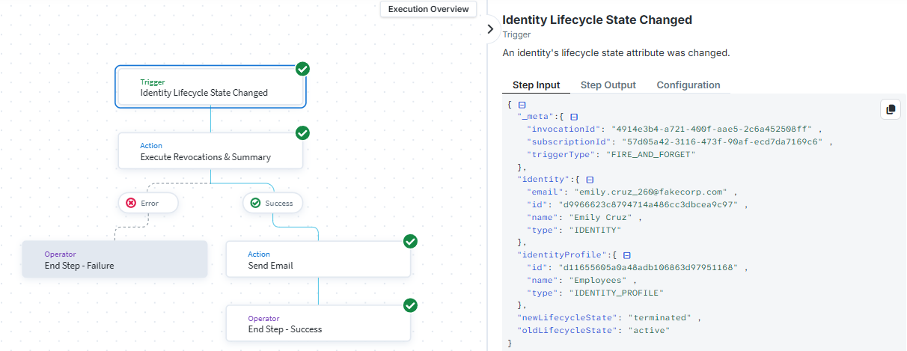Collapse the side panel with chevron arrow
Screen dimensions: 907x351
click(490, 29)
